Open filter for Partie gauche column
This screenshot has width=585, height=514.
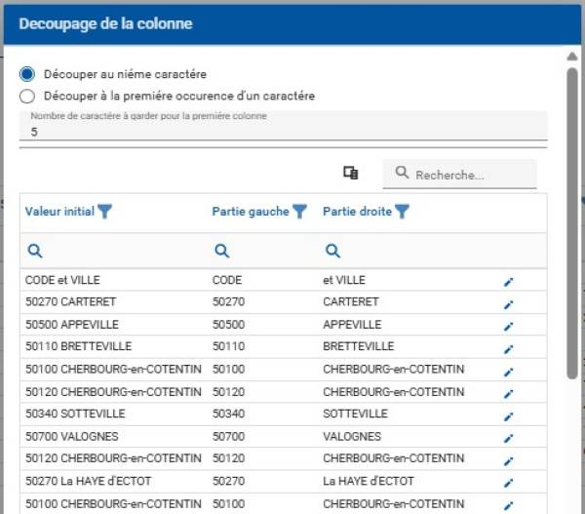(x=300, y=212)
